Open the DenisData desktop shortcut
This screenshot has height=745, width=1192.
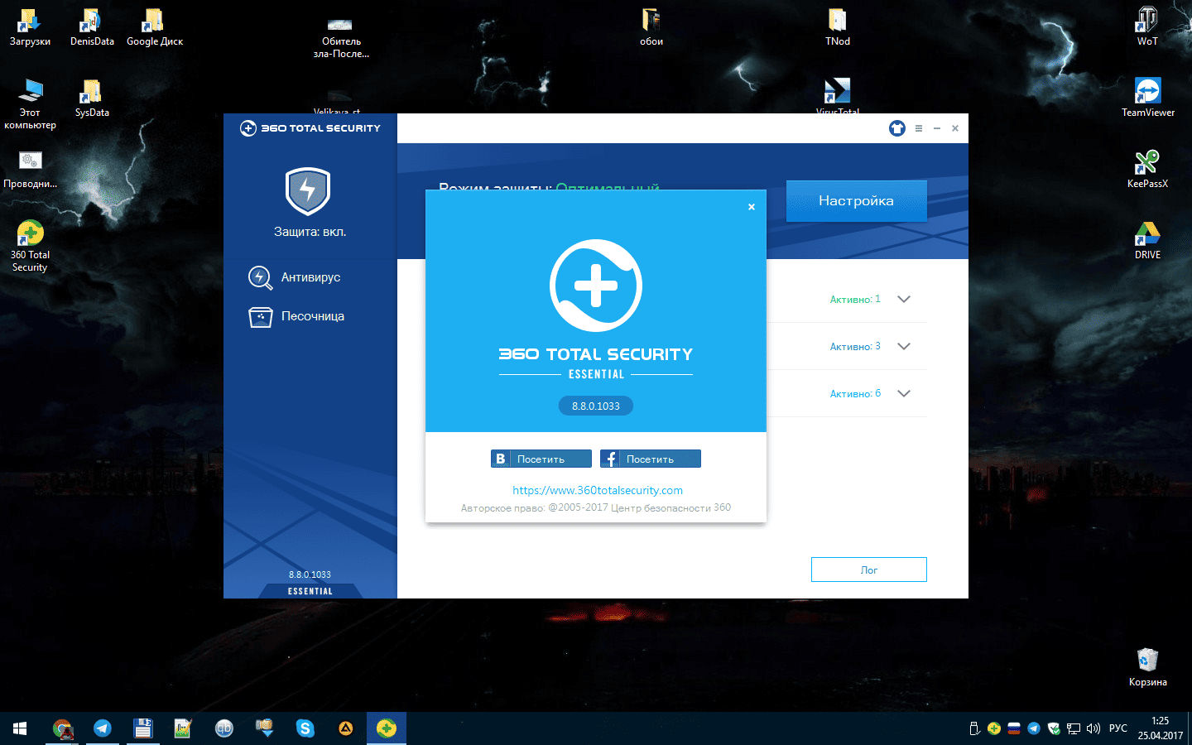[92, 28]
